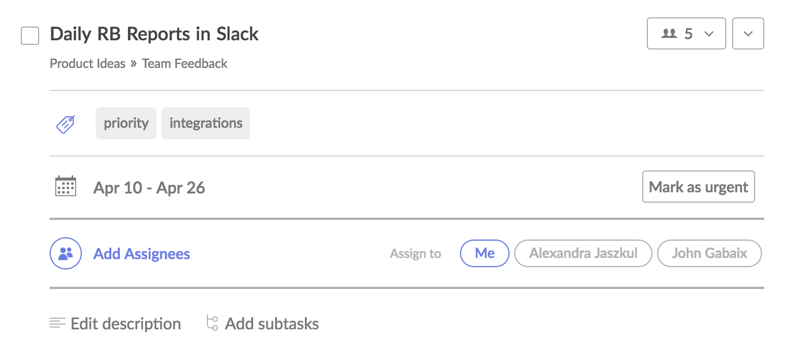Screen dimensions: 807x357
Task: Click the Add Assignees link
Action: (x=142, y=254)
